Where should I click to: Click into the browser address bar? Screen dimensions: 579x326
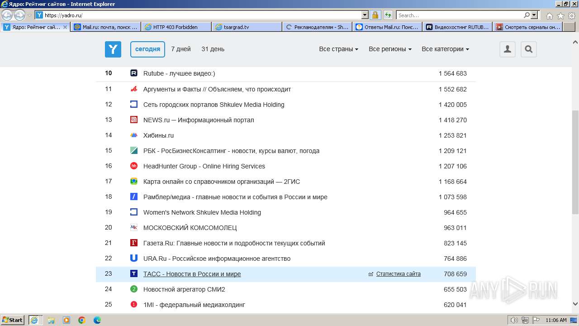coord(202,15)
